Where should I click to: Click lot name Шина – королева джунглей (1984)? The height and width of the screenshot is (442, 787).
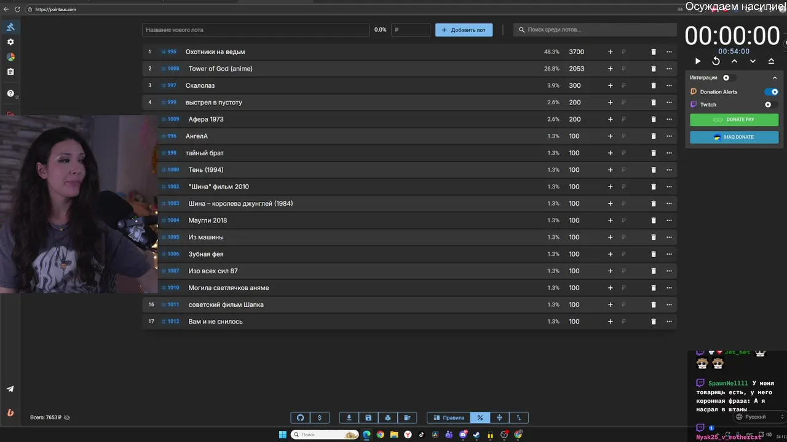pos(240,204)
